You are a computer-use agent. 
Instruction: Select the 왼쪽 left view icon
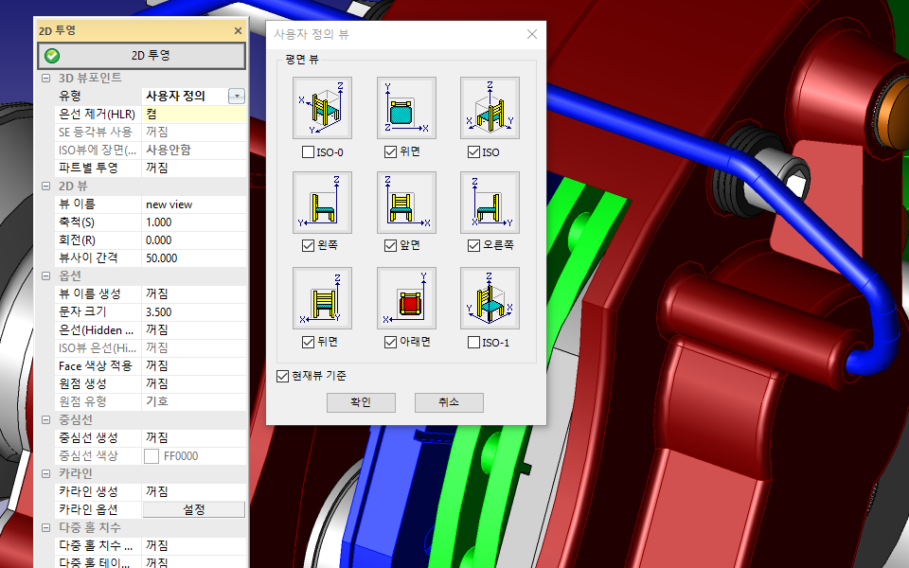coord(322,202)
